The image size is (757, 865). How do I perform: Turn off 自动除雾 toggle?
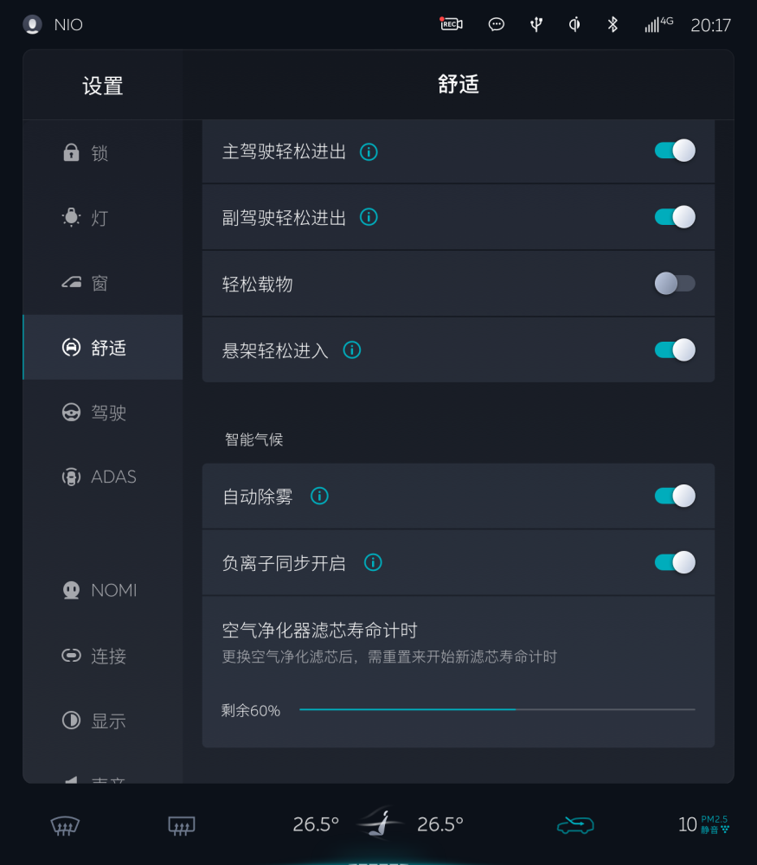tap(675, 497)
